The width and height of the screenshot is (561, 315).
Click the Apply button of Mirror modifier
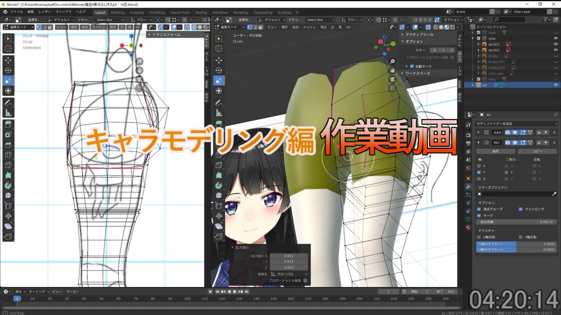click(495, 152)
